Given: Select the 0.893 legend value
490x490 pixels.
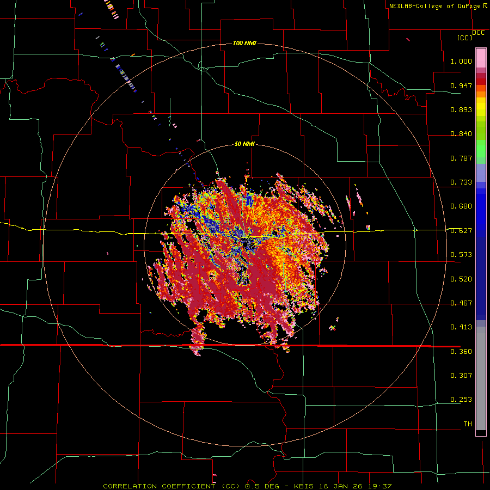Looking at the screenshot, I should (x=461, y=109).
